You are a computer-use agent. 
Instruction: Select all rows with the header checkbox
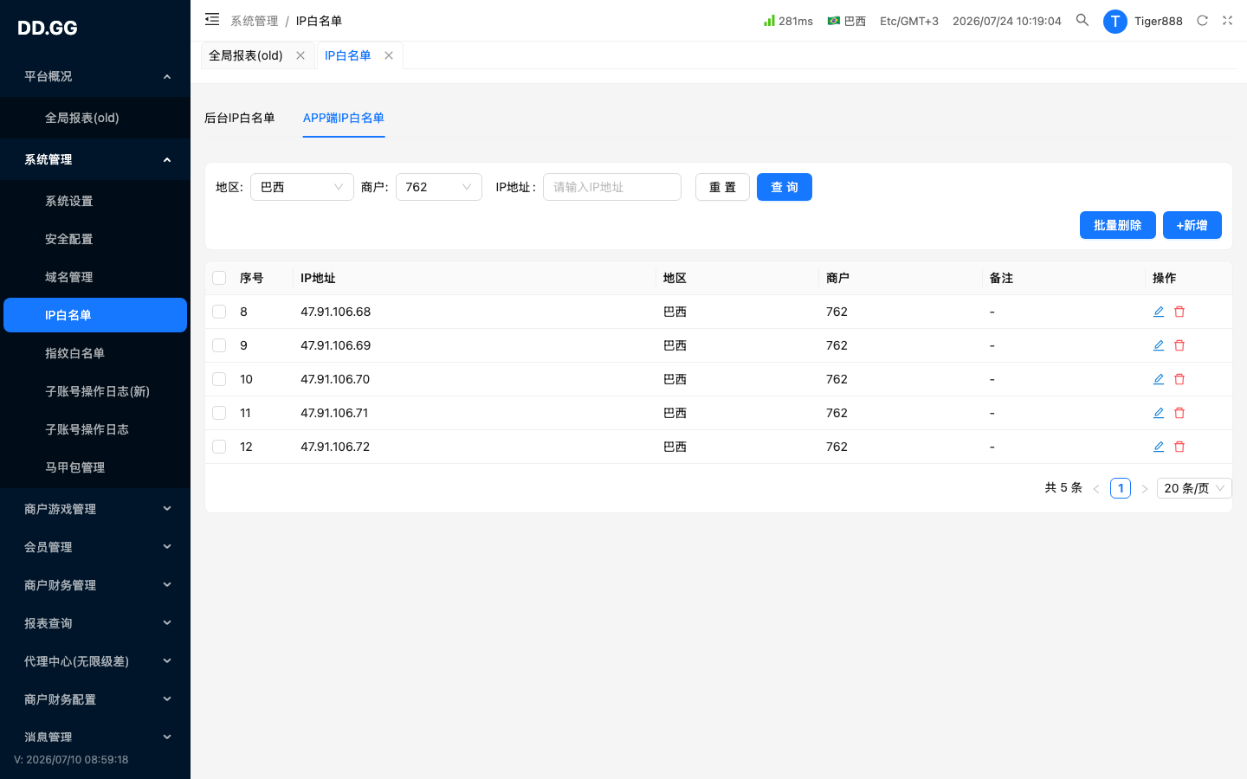219,278
